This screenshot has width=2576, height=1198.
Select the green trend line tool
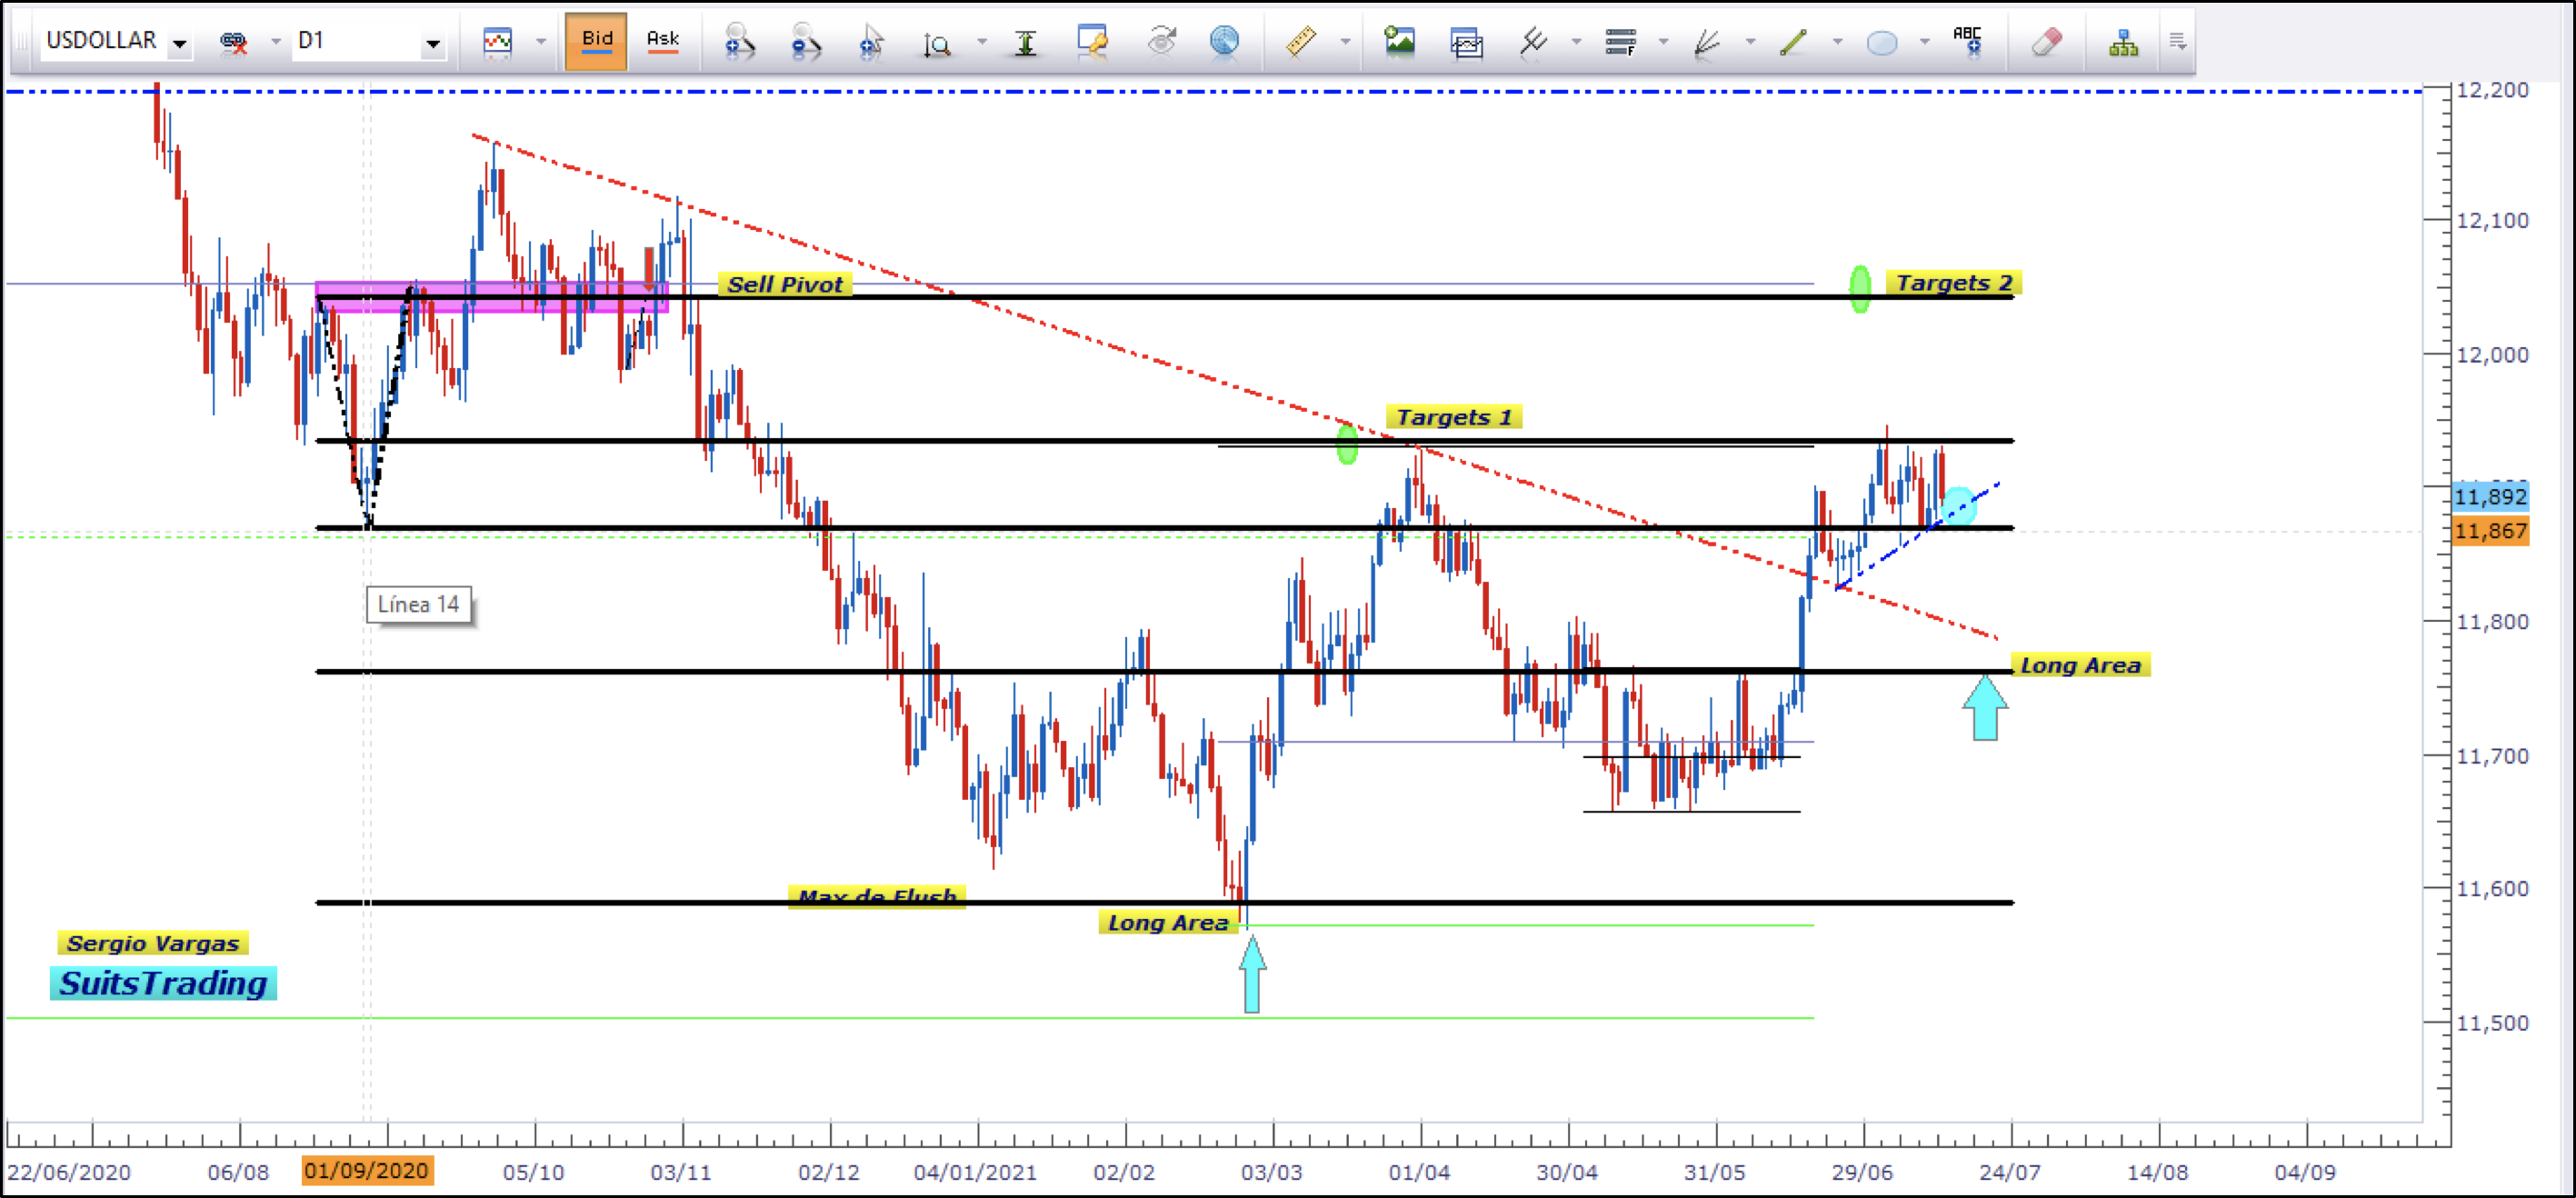(1793, 41)
